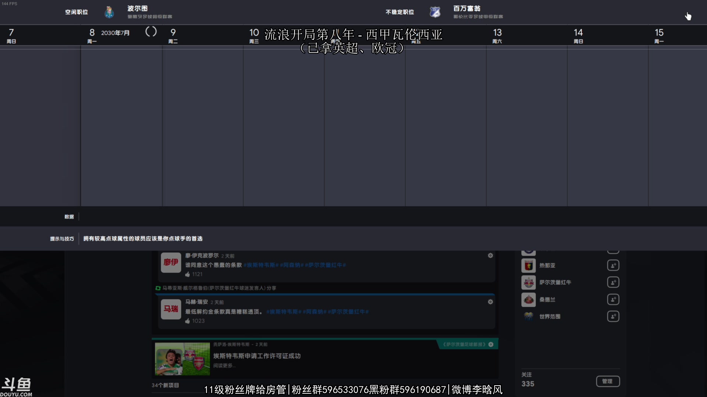Screen dimensions: 707x397
Task: Click the 廖伊 user avatar
Action: 171,262
